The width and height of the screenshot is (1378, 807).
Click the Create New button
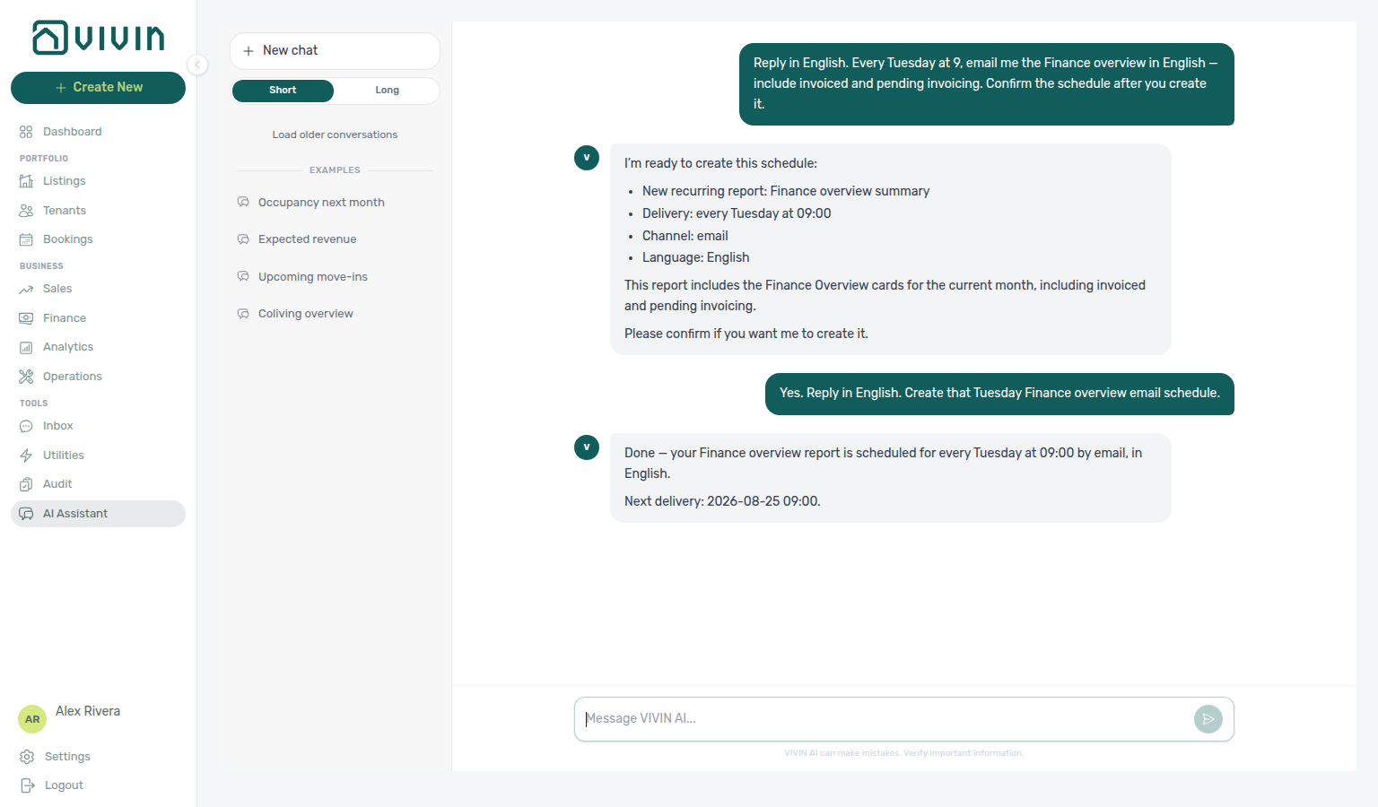tap(98, 88)
